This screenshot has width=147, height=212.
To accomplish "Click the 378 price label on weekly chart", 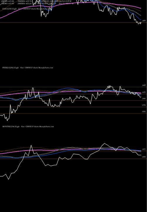I will (x=144, y=105).
